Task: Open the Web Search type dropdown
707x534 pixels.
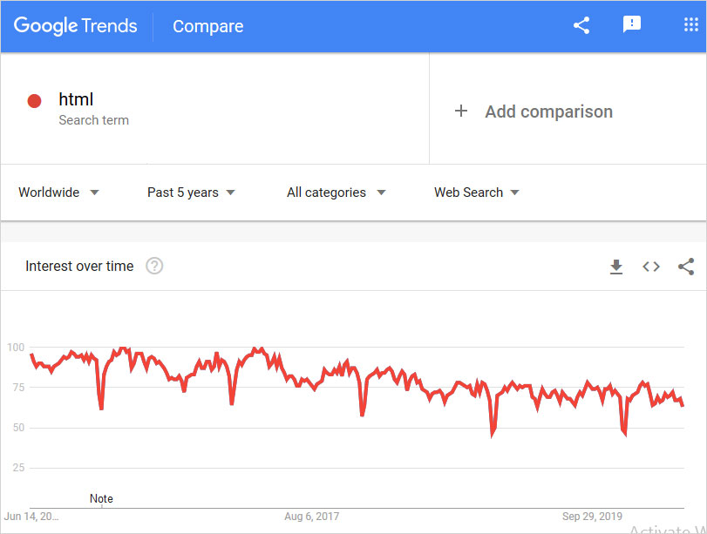Action: click(476, 193)
